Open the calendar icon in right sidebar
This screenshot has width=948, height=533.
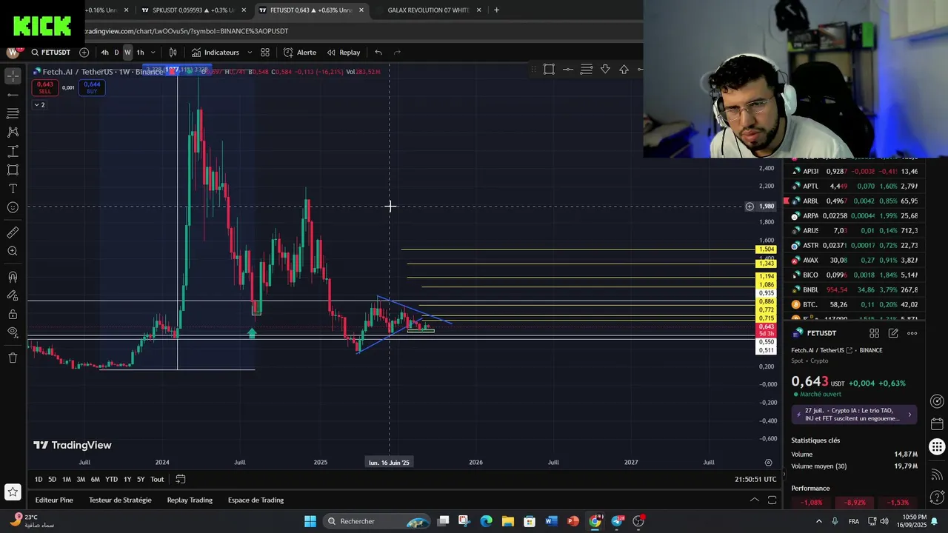[937, 424]
